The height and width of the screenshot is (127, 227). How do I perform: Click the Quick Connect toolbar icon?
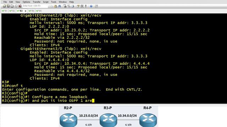(x=8, y=6)
